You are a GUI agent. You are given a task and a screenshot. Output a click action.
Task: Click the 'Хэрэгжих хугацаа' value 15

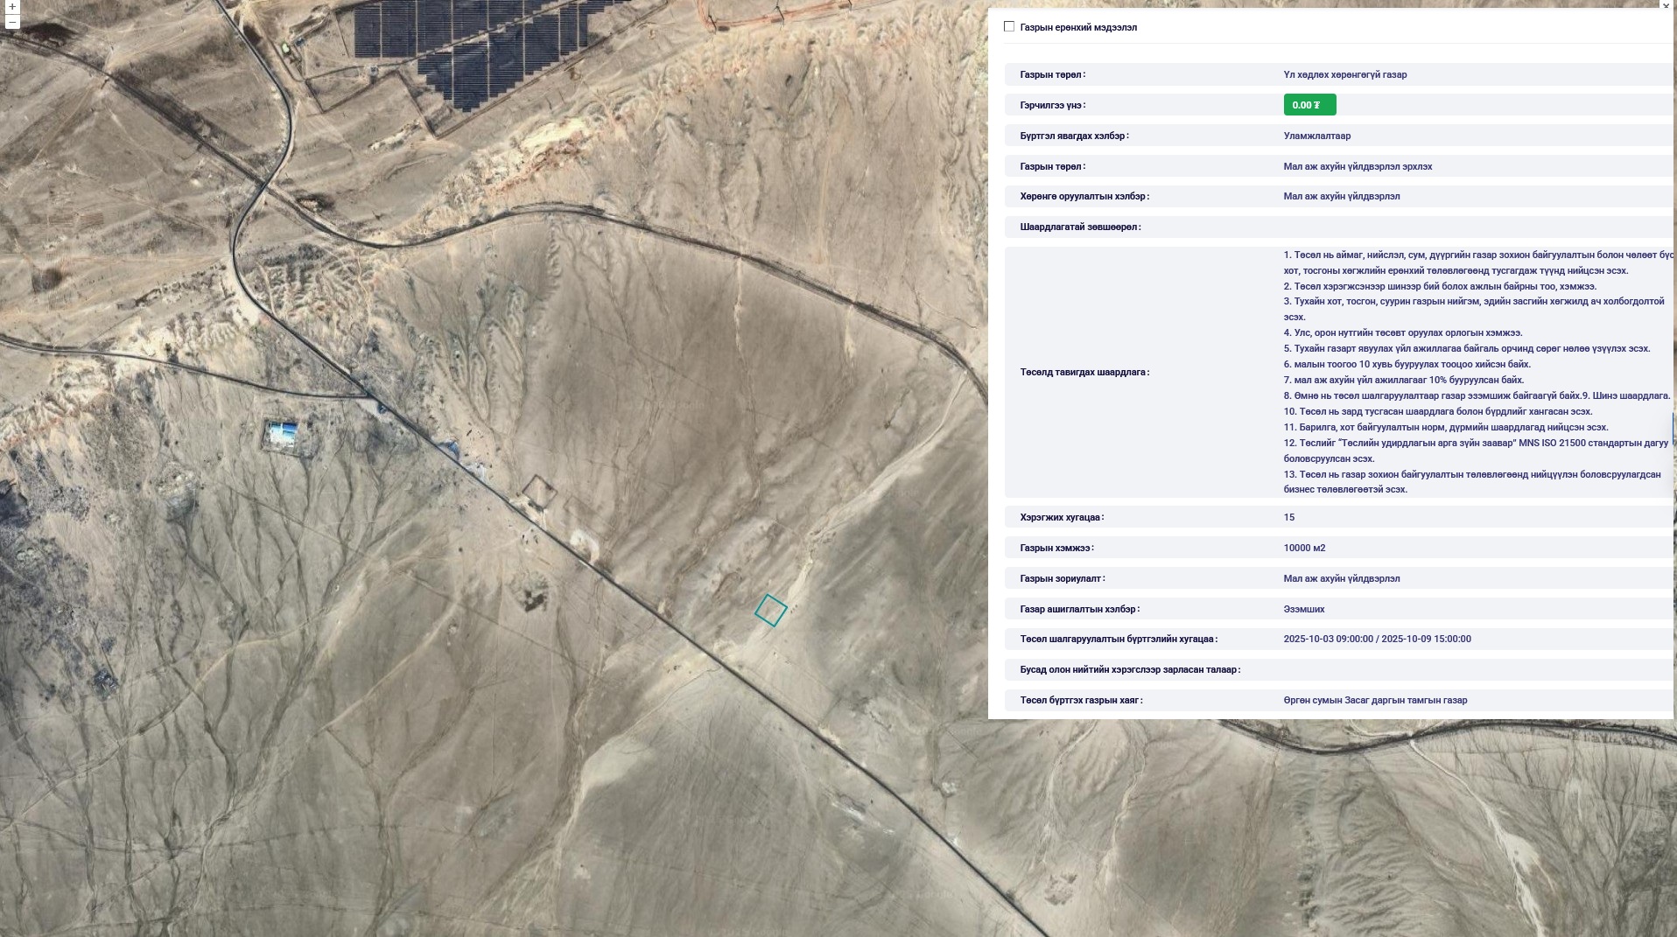pos(1288,517)
